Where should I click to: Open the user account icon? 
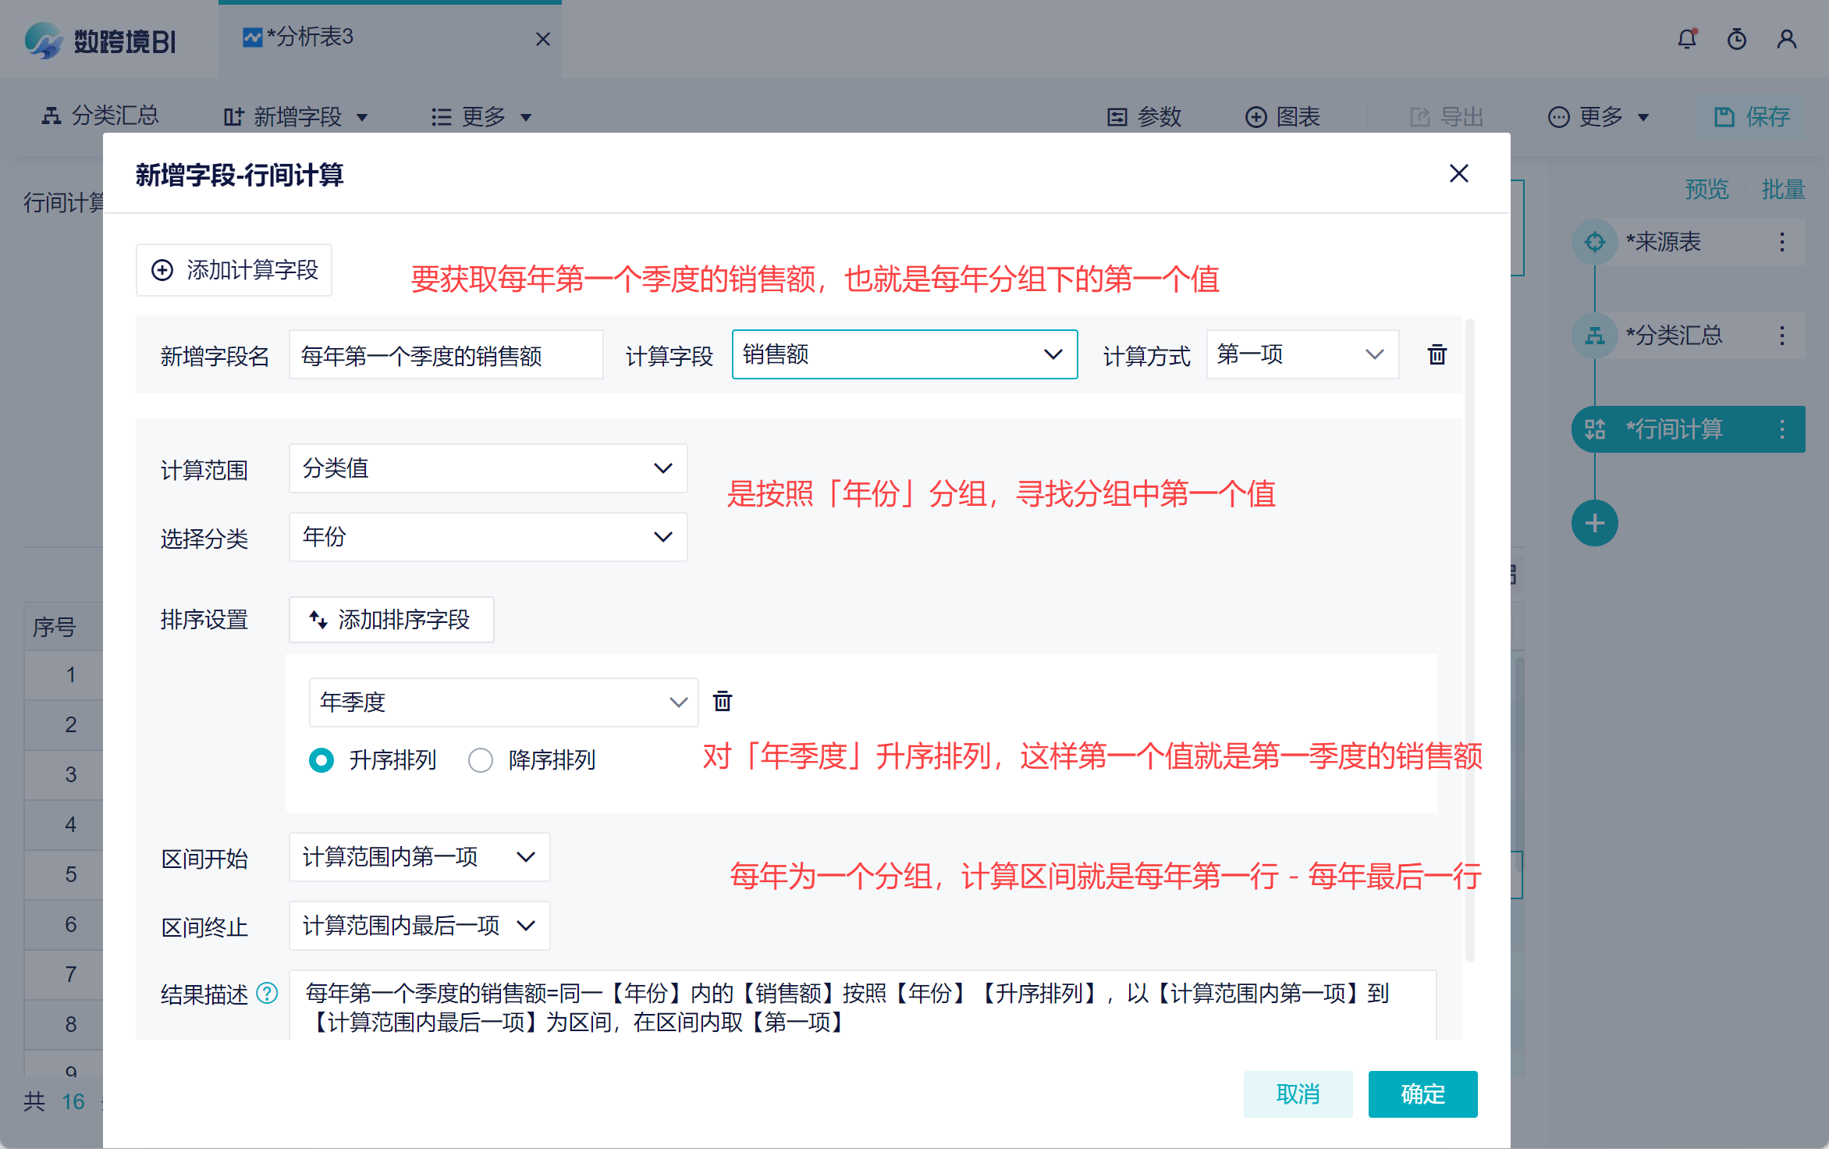click(1787, 39)
